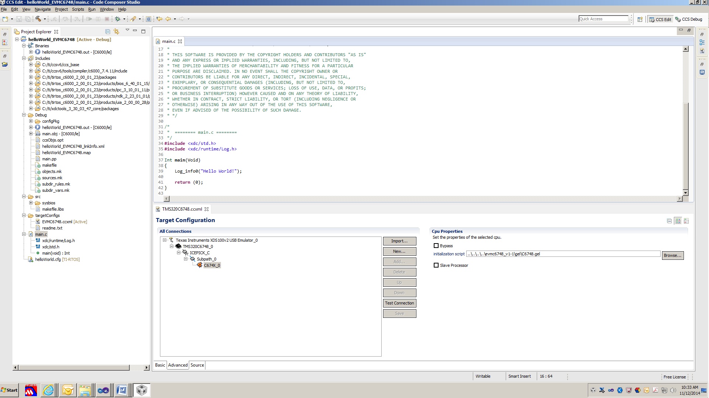The height and width of the screenshot is (398, 709).
Task: Toggle the block selection mode icon
Action: [x=149, y=19]
